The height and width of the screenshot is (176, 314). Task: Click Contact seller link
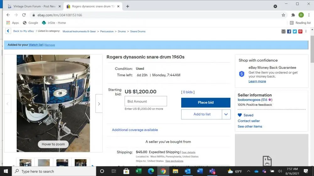[x=249, y=121]
